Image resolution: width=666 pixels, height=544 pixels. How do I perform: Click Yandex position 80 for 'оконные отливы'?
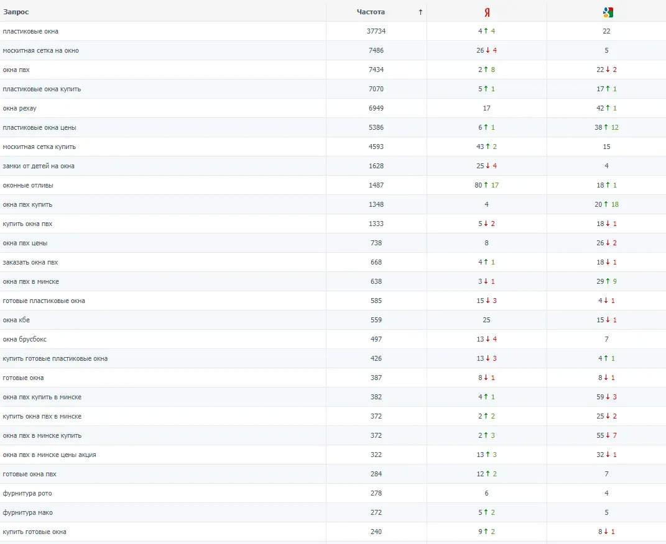[478, 185]
